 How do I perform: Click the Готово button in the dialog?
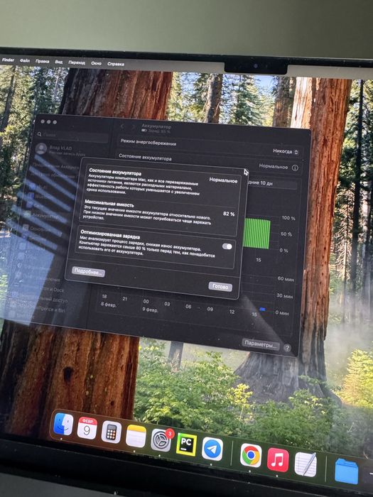pos(220,287)
